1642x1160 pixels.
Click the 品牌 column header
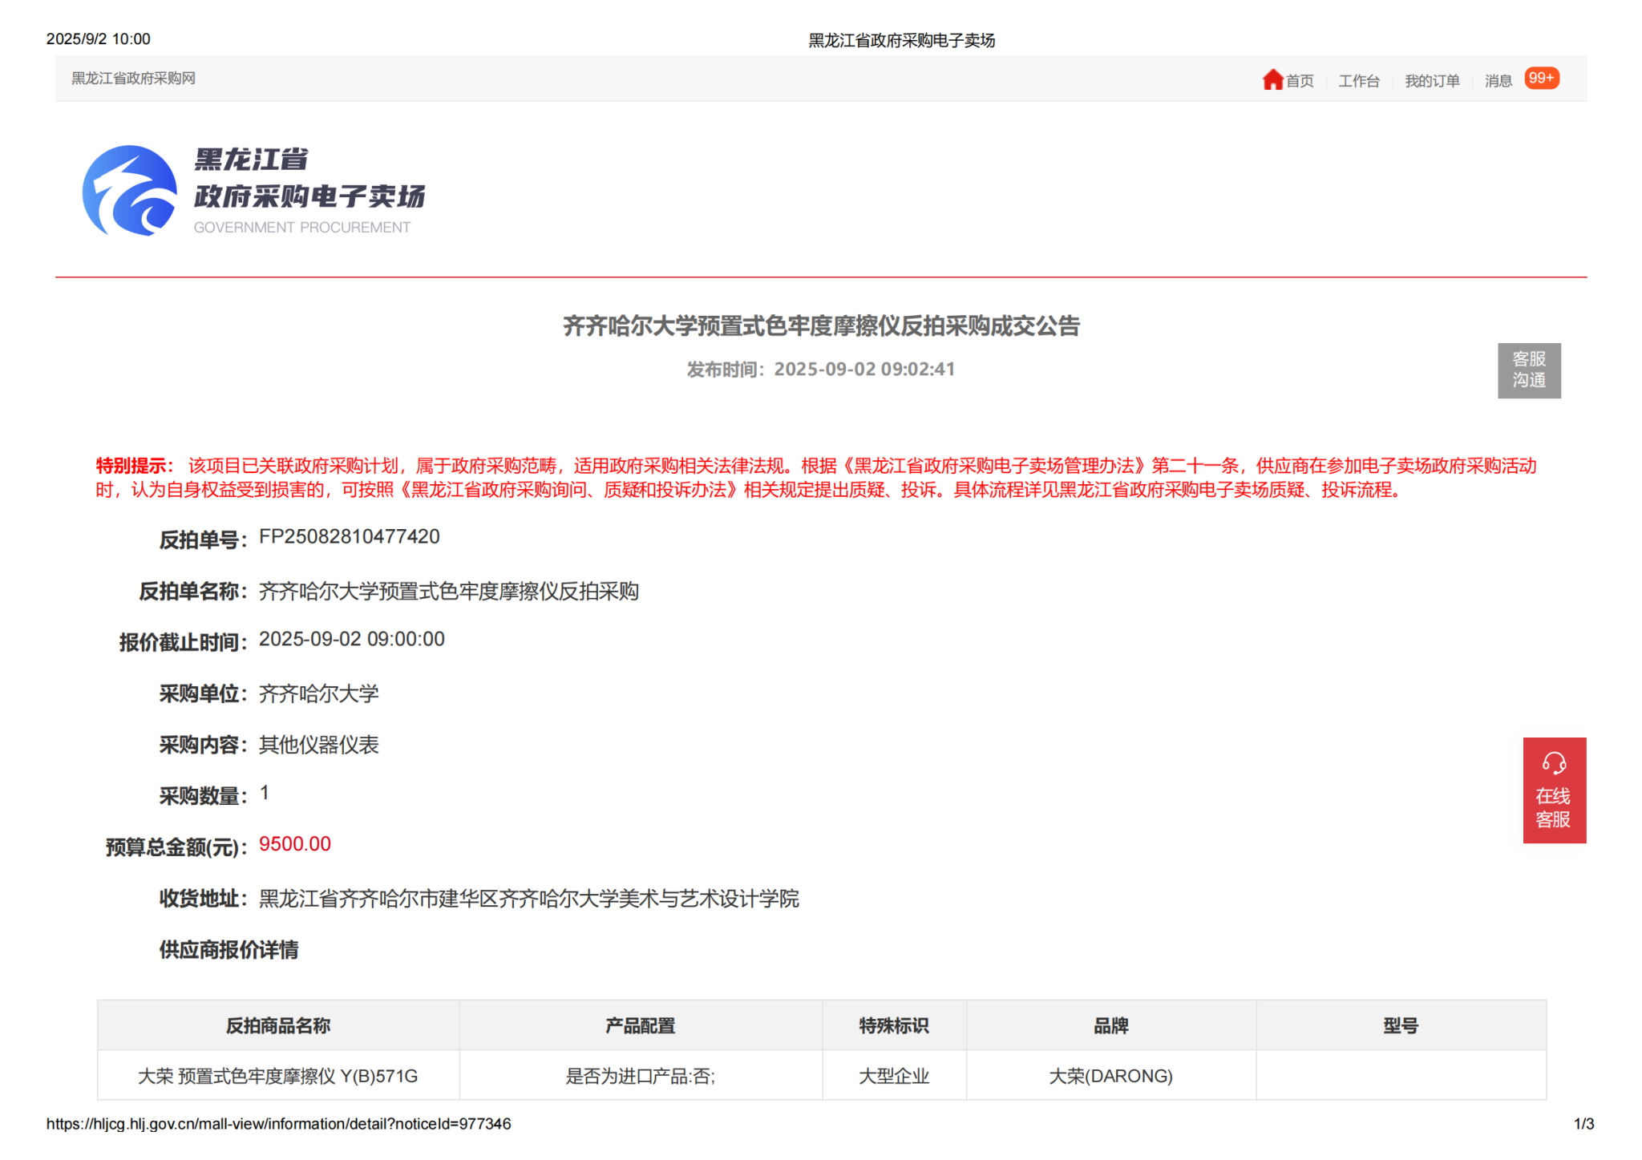[x=1110, y=1025]
